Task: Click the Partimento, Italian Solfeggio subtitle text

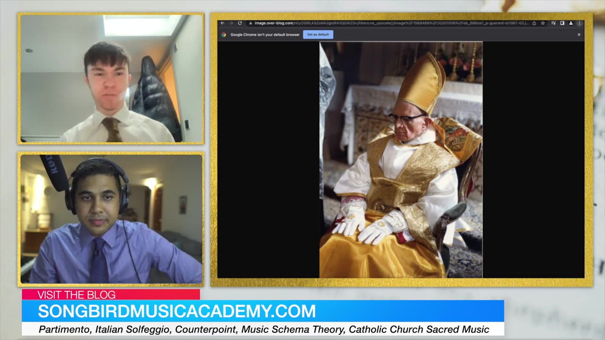Action: point(264,329)
